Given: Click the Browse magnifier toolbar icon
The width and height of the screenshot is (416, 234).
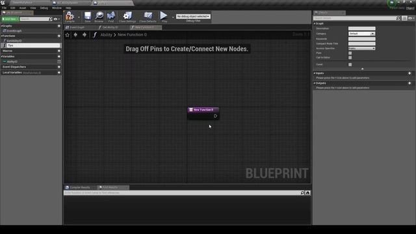Looking at the screenshot, I should pyautogui.click(x=99, y=16).
